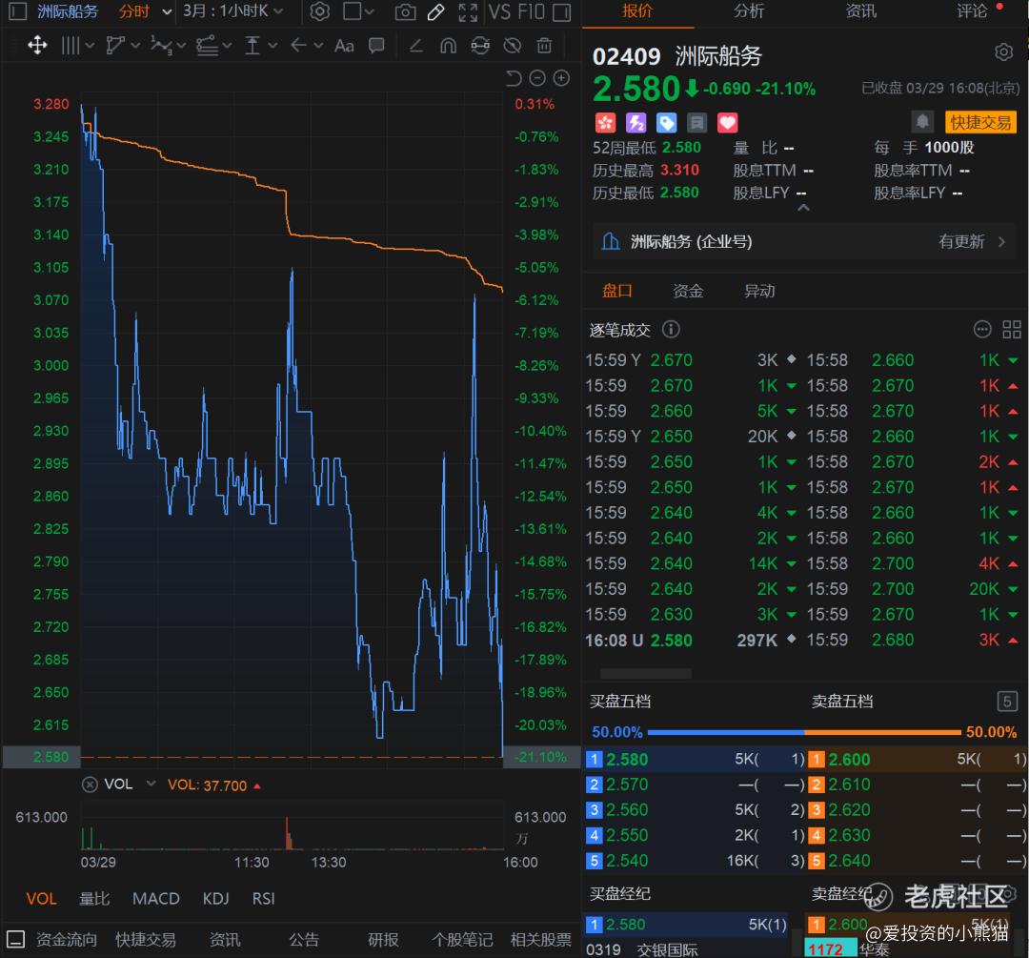Click the chart screenshot camera icon
Viewport: 1029px width, 958px height.
405,12
